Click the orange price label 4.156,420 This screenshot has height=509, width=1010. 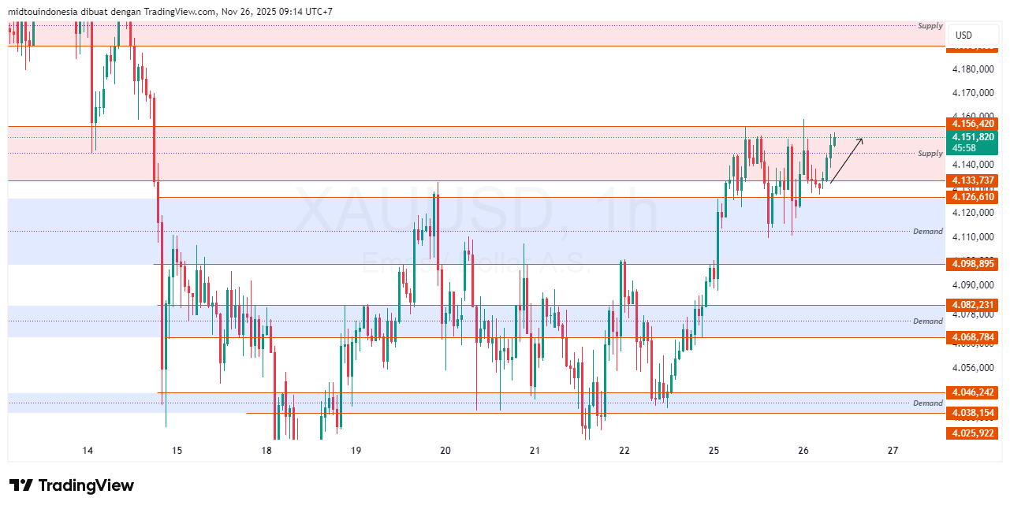pos(972,124)
